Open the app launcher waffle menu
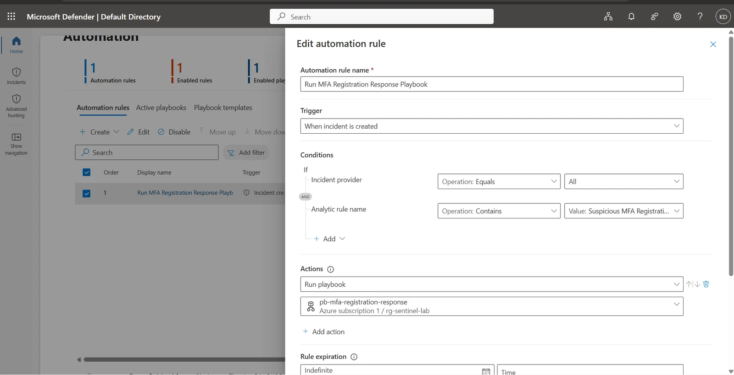The height and width of the screenshot is (375, 734). point(11,16)
